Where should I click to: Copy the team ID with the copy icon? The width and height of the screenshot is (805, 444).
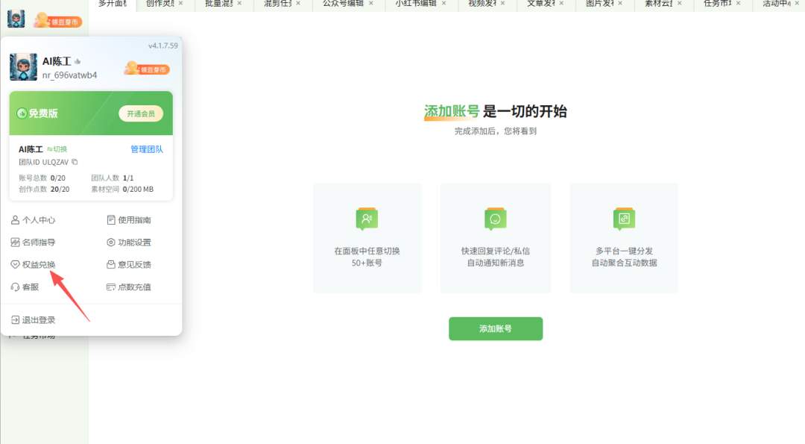click(75, 162)
